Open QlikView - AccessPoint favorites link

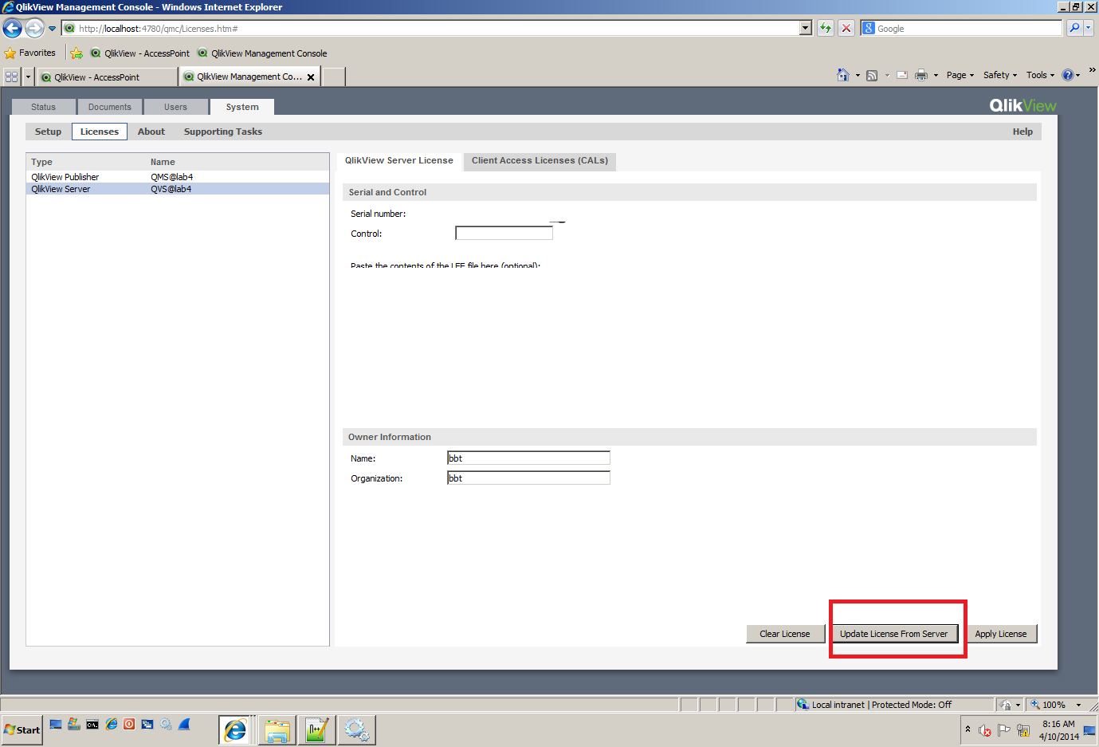click(x=140, y=53)
